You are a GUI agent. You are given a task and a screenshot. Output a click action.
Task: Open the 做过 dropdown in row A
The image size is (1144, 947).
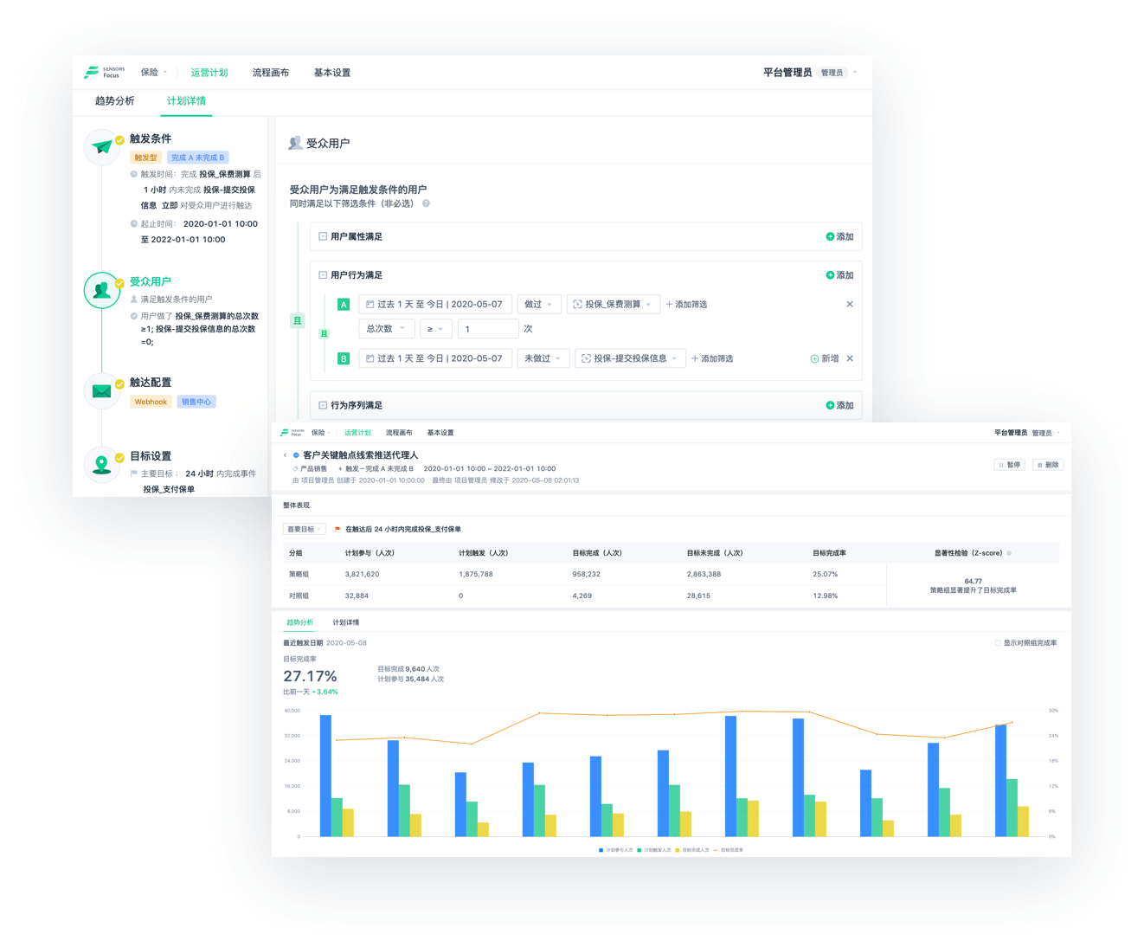coord(538,305)
